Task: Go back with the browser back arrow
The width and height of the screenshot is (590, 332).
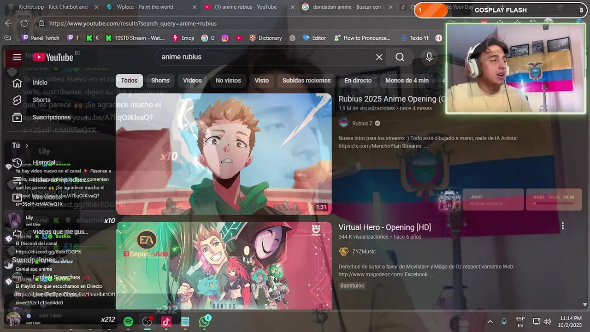Action: (x=9, y=23)
